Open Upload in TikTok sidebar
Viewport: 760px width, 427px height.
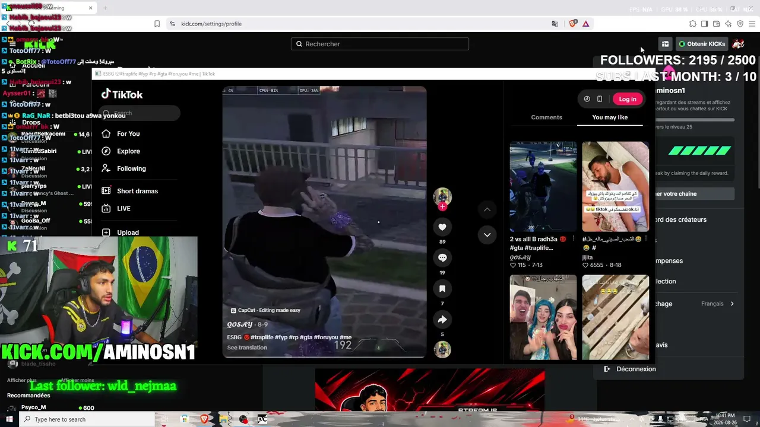(x=121, y=232)
